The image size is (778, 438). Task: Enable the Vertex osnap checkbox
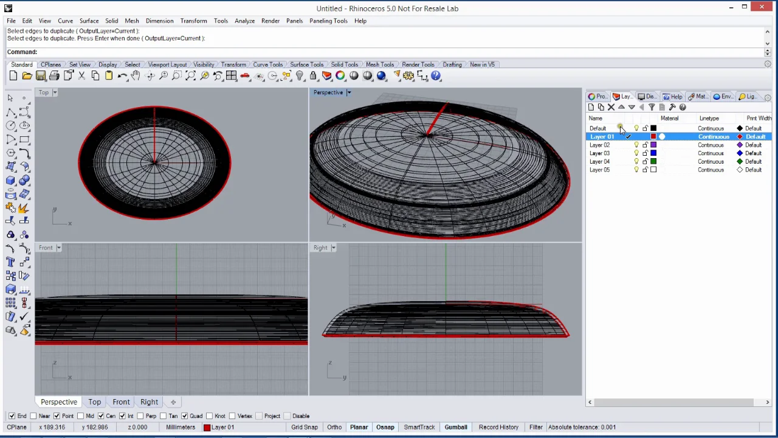(232, 416)
